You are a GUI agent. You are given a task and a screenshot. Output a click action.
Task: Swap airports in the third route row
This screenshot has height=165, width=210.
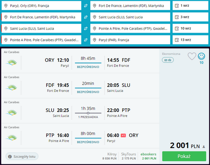[86, 29]
